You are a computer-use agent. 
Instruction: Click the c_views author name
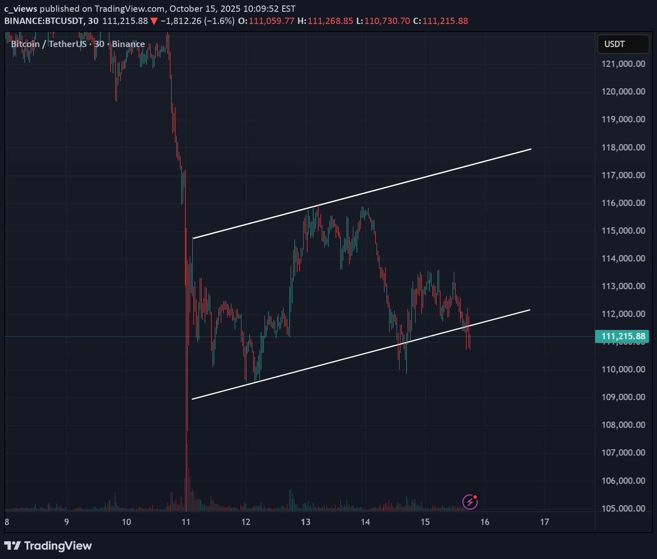[21, 8]
